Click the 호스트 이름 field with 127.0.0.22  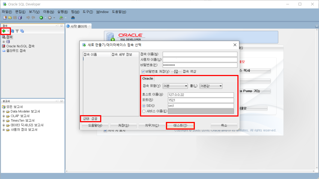pos(201,95)
